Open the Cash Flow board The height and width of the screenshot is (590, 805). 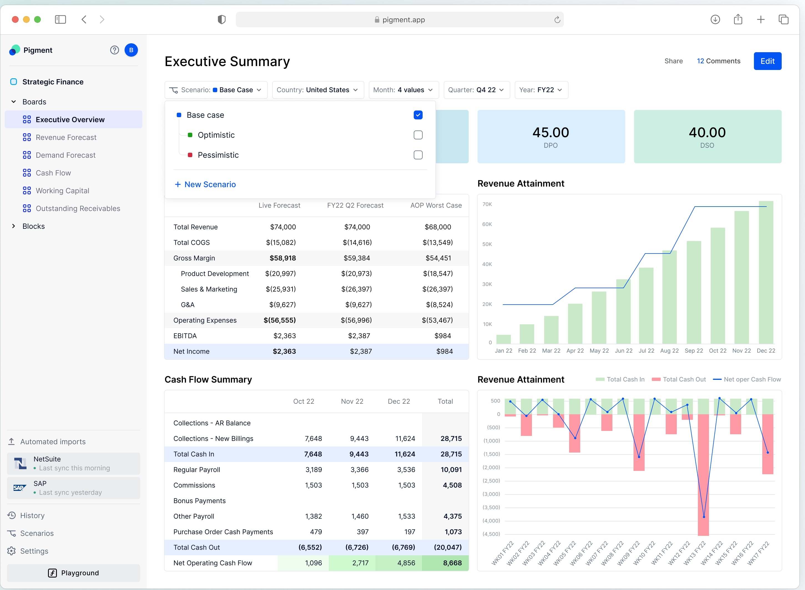[53, 173]
